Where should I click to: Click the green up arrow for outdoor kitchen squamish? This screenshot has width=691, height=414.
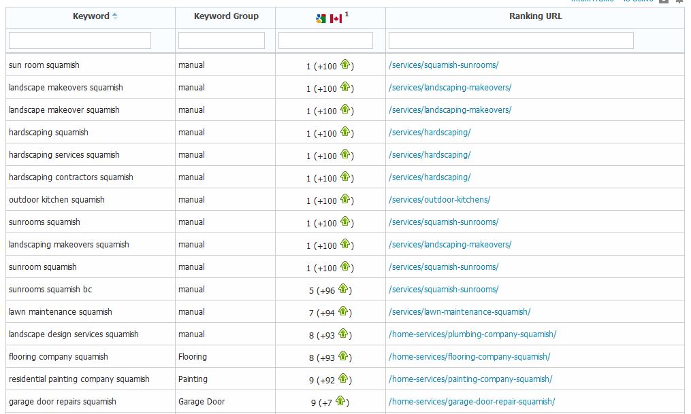click(345, 199)
